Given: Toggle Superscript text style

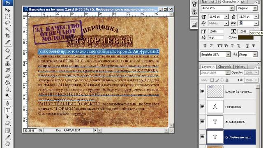Looking at the screenshot, I should pyautogui.click(x=233, y=46).
